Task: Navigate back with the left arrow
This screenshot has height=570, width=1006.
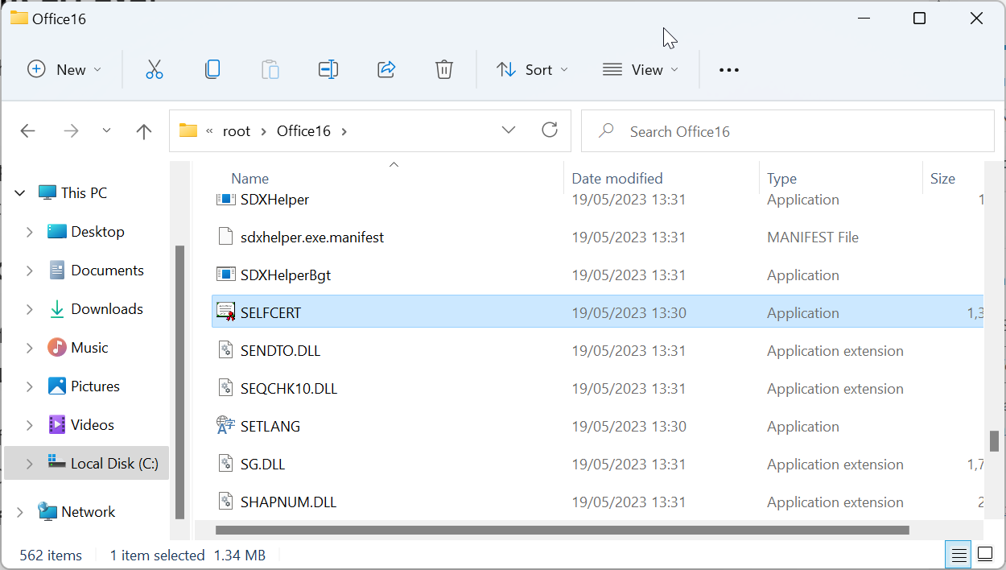Action: click(28, 131)
